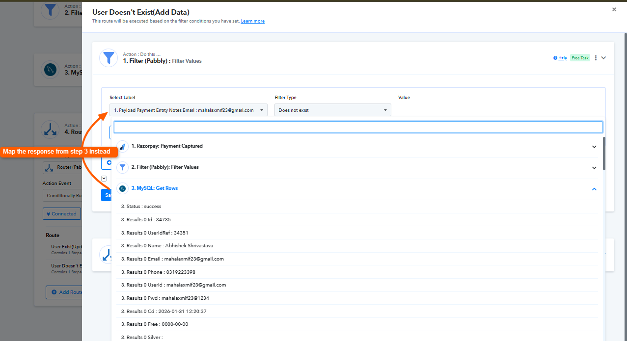Expand the Razorpay: Payment Captured section
Viewport: 627px width, 341px height.
(x=594, y=147)
